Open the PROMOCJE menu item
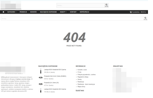The image size is (153, 98). 23,12
